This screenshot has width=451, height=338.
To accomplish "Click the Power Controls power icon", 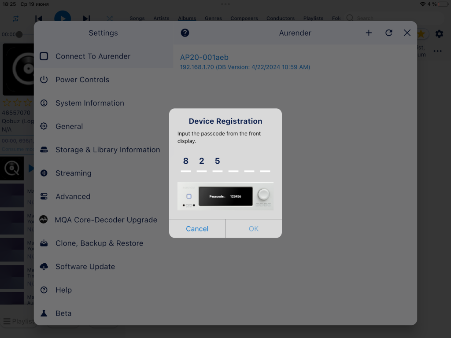I will (44, 80).
